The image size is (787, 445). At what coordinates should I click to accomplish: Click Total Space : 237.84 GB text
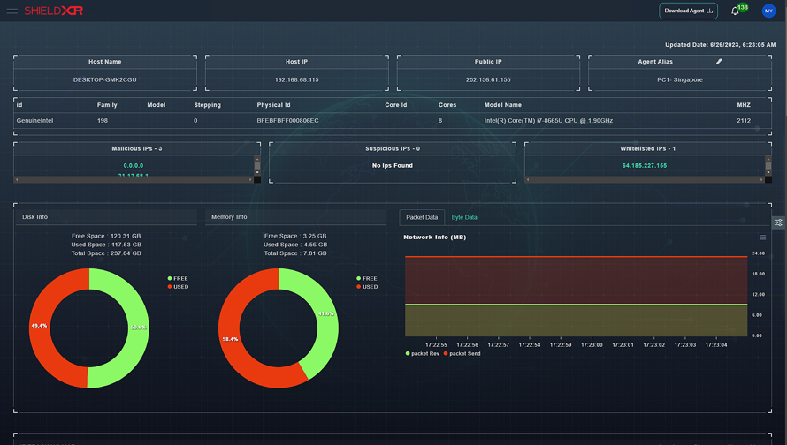point(106,253)
